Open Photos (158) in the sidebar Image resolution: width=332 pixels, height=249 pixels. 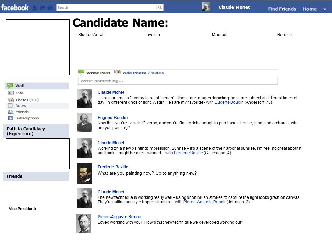[27, 100]
